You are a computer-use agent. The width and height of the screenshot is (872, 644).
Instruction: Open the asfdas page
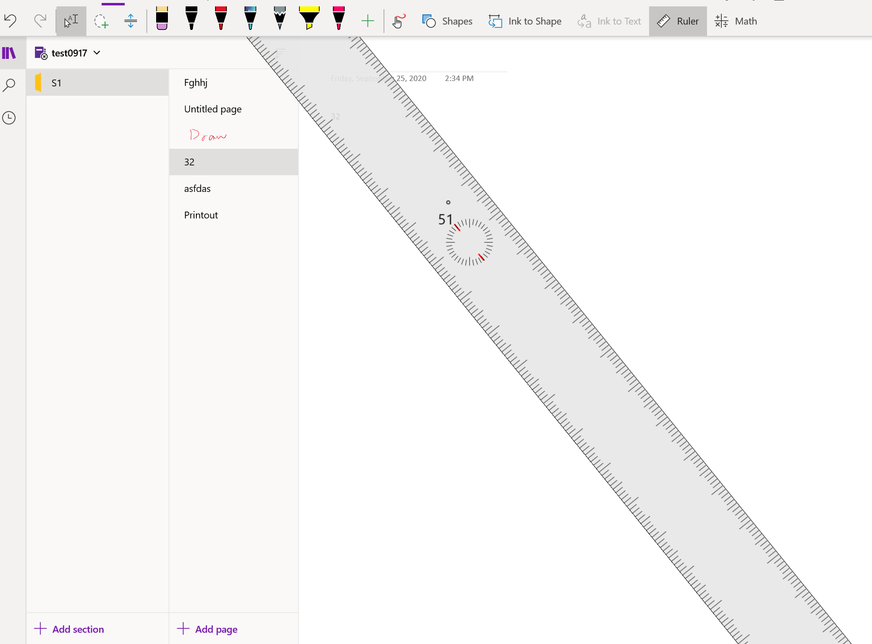coord(234,188)
